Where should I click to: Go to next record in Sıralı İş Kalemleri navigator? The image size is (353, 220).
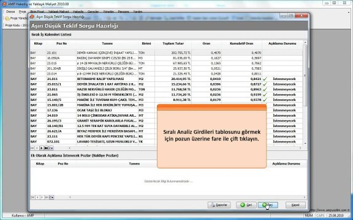42,148
